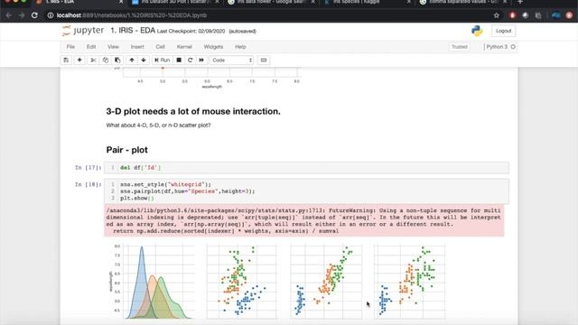Click the Trusted notebook indicator

[x=460, y=47]
